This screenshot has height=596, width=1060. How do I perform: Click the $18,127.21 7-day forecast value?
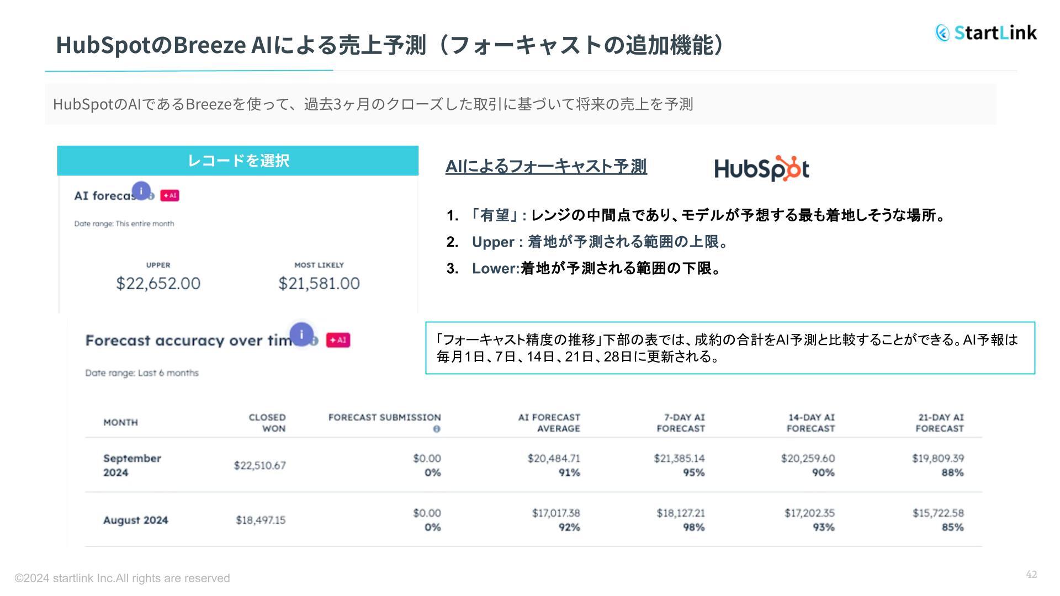click(681, 513)
